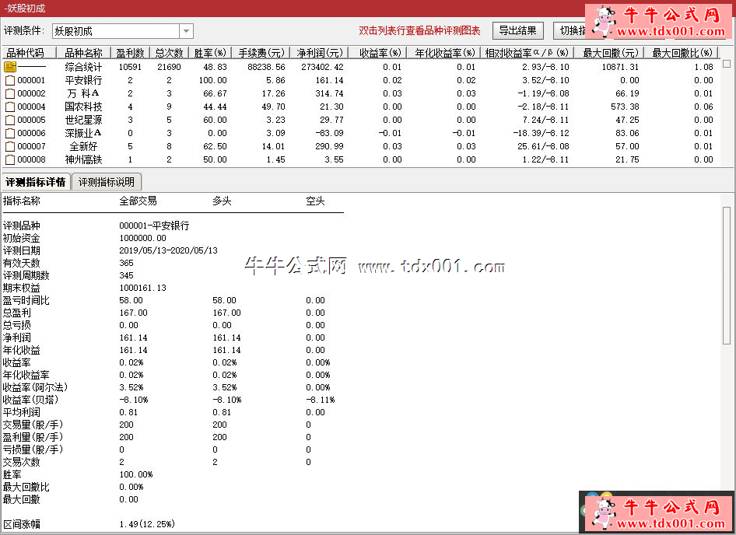Switch to the 评测指标说明 tab

point(107,182)
